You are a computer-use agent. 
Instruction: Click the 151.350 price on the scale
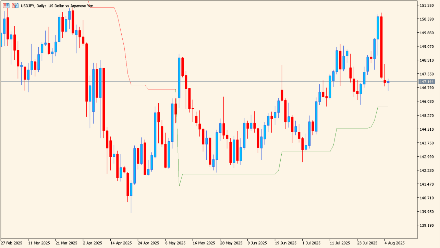[427, 5]
